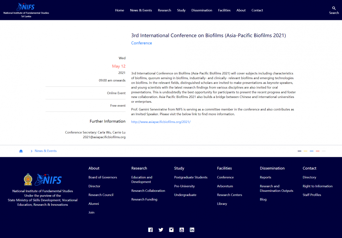Select the light gray color dash
The width and height of the screenshot is (342, 238).
tap(324, 151)
